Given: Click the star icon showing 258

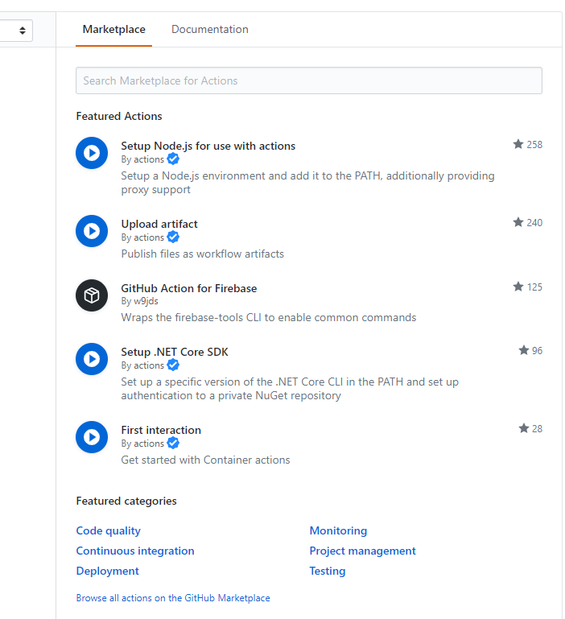Looking at the screenshot, I should click(518, 144).
